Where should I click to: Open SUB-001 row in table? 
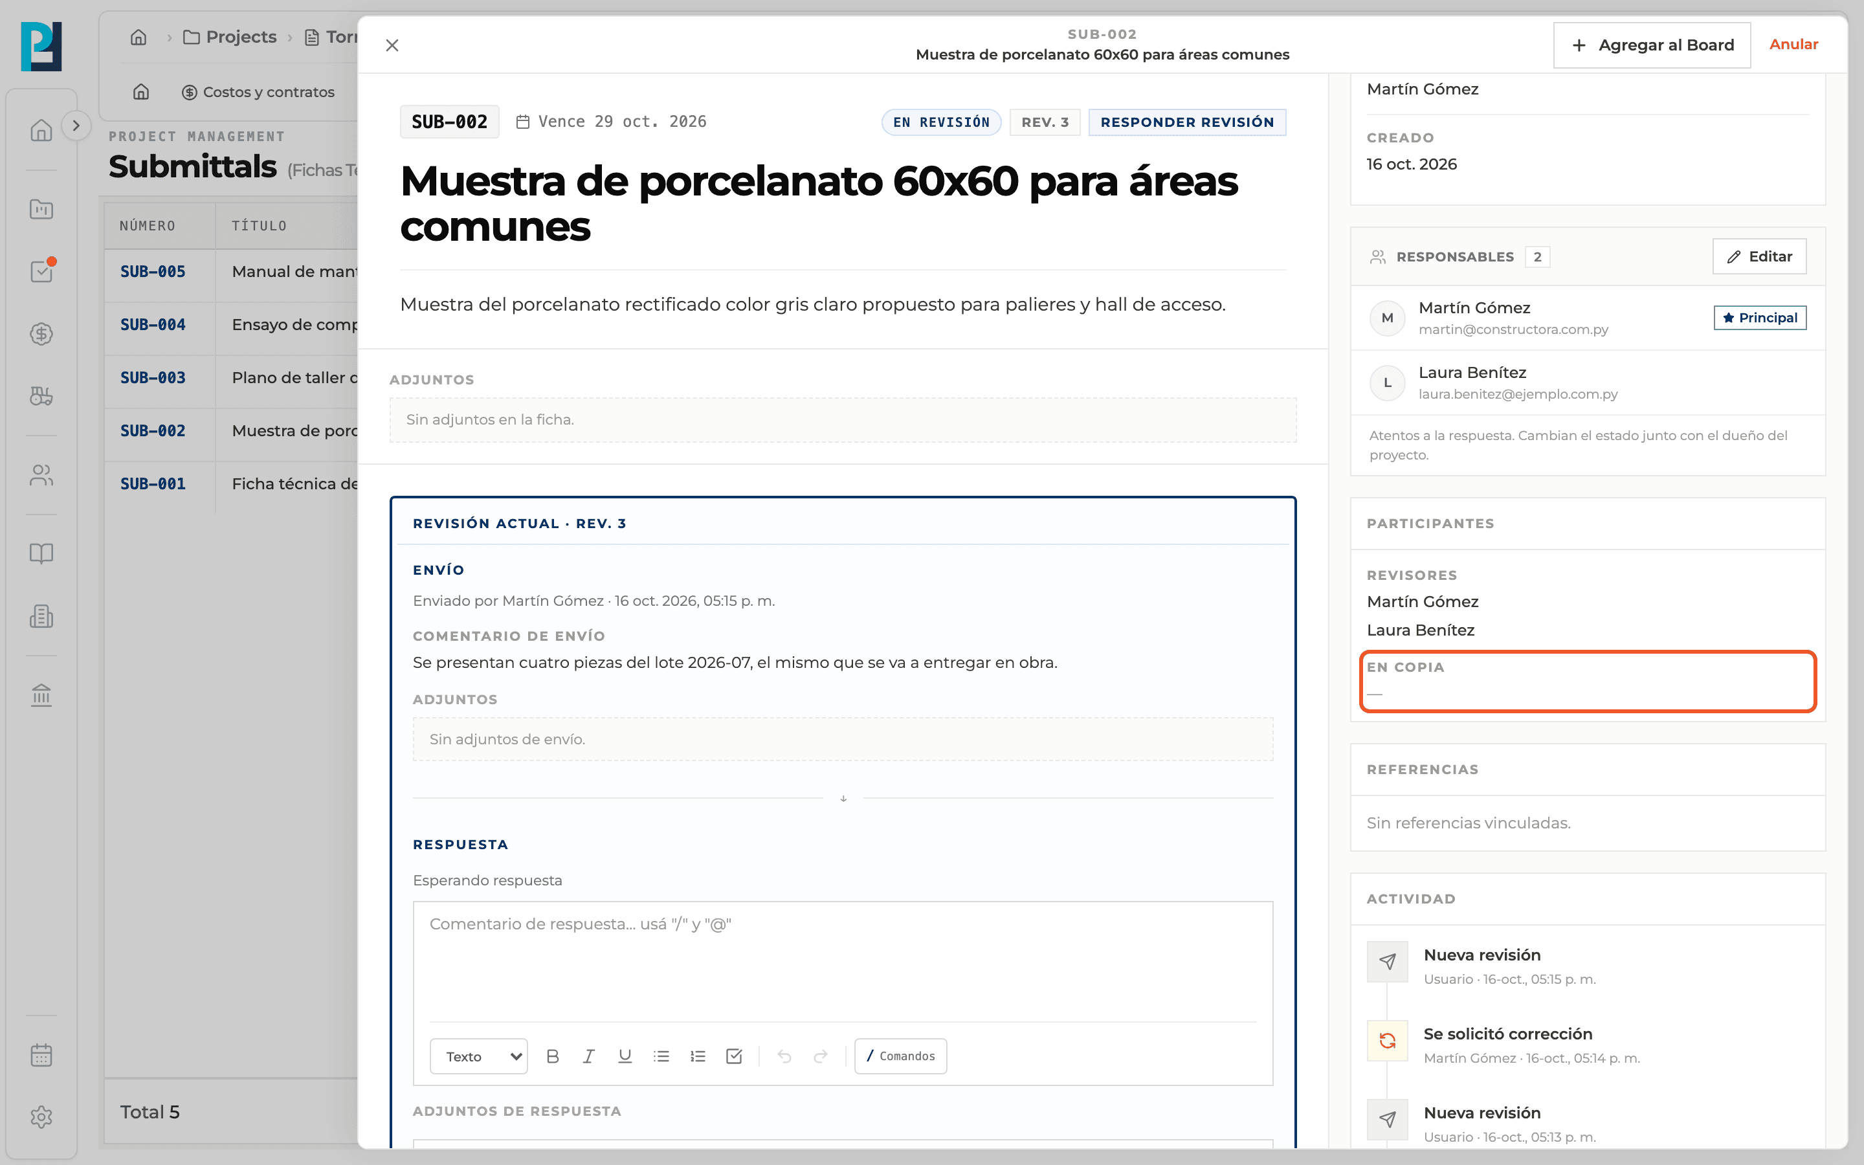coord(231,484)
